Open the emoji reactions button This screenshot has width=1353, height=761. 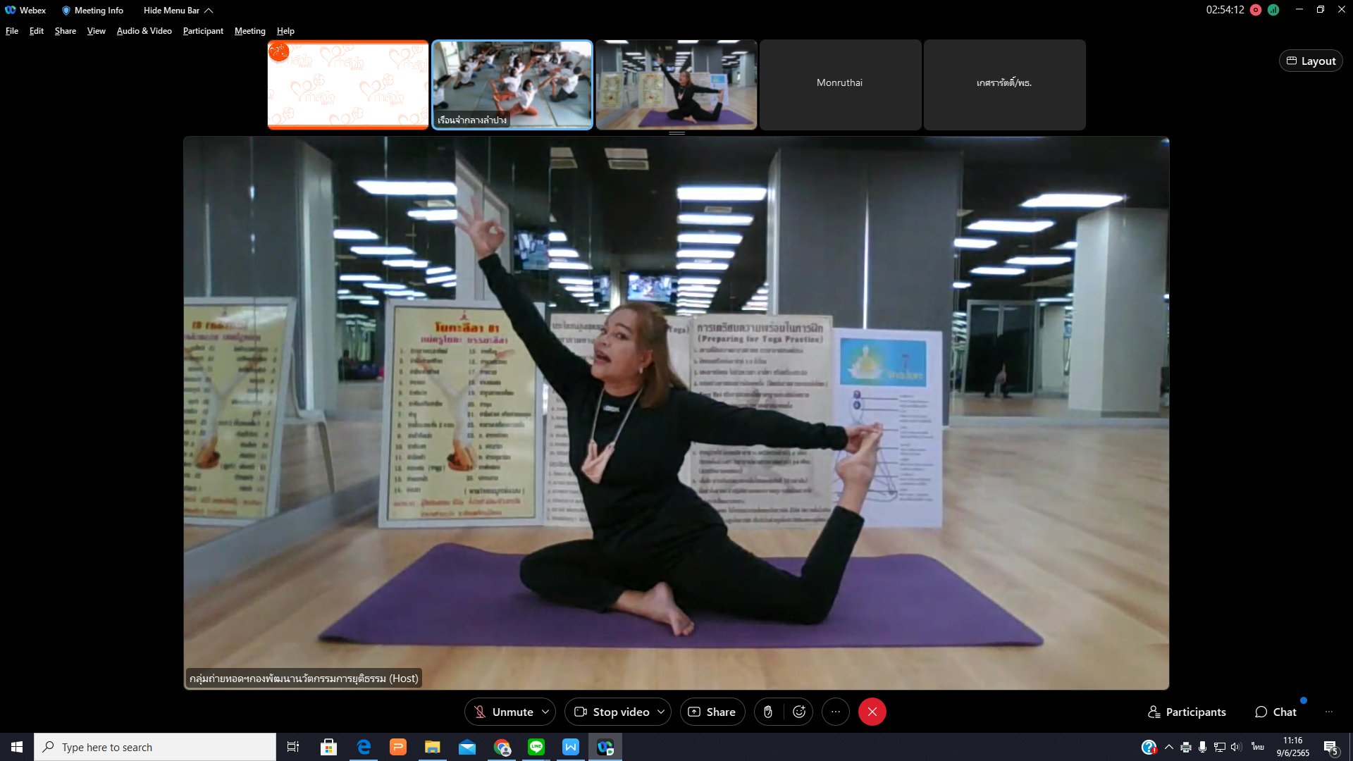click(x=799, y=712)
